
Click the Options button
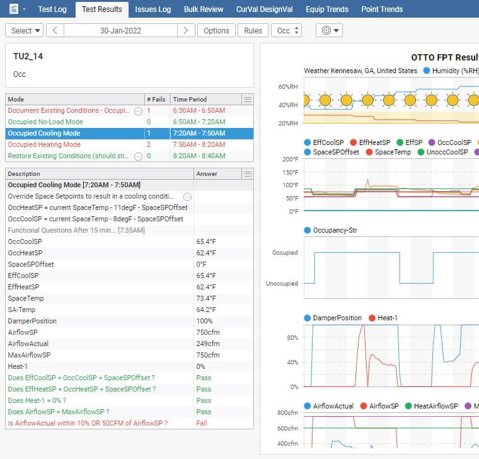coord(216,30)
